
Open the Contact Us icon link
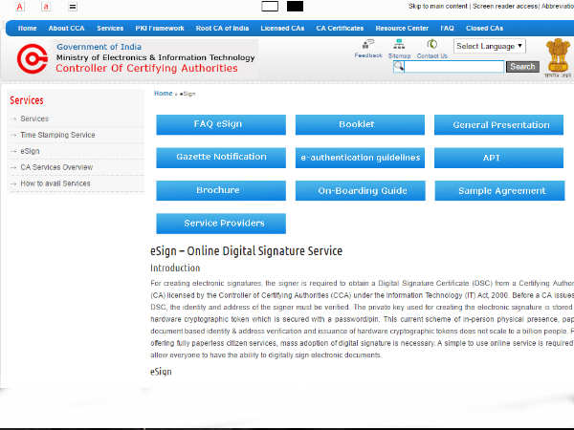[432, 49]
